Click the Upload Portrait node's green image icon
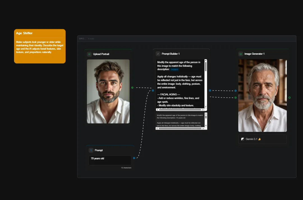 (x=89, y=54)
